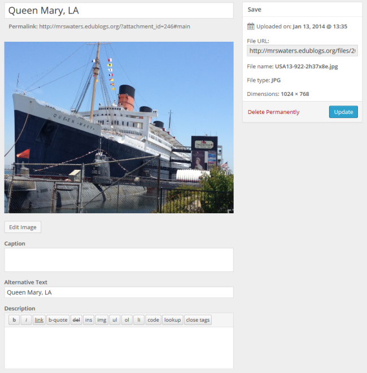Open the Edit Image button
This screenshot has width=367, height=373.
(x=23, y=227)
